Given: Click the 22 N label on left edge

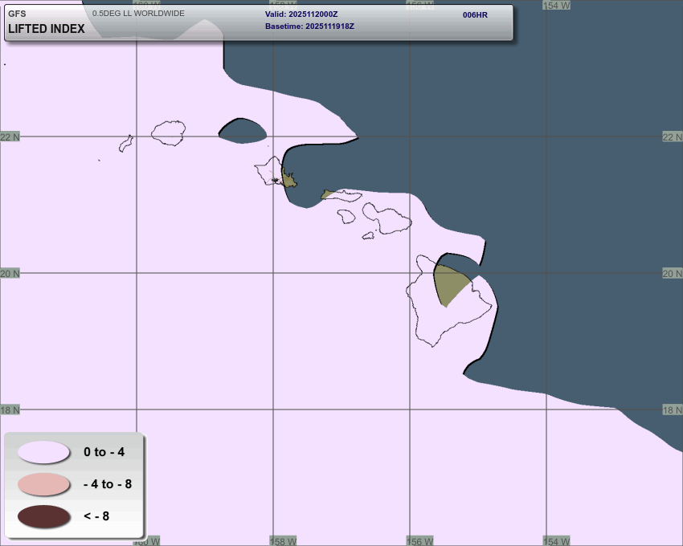Looking at the screenshot, I should pos(10,136).
